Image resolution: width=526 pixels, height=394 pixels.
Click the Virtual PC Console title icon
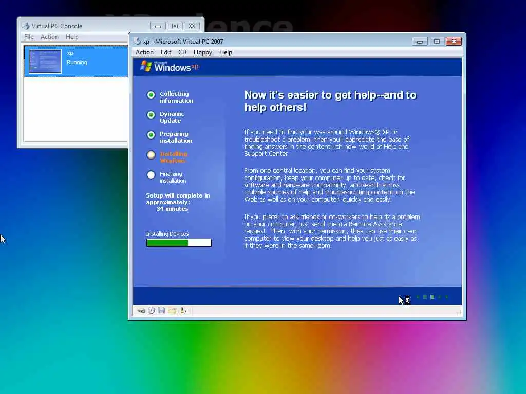pos(26,26)
